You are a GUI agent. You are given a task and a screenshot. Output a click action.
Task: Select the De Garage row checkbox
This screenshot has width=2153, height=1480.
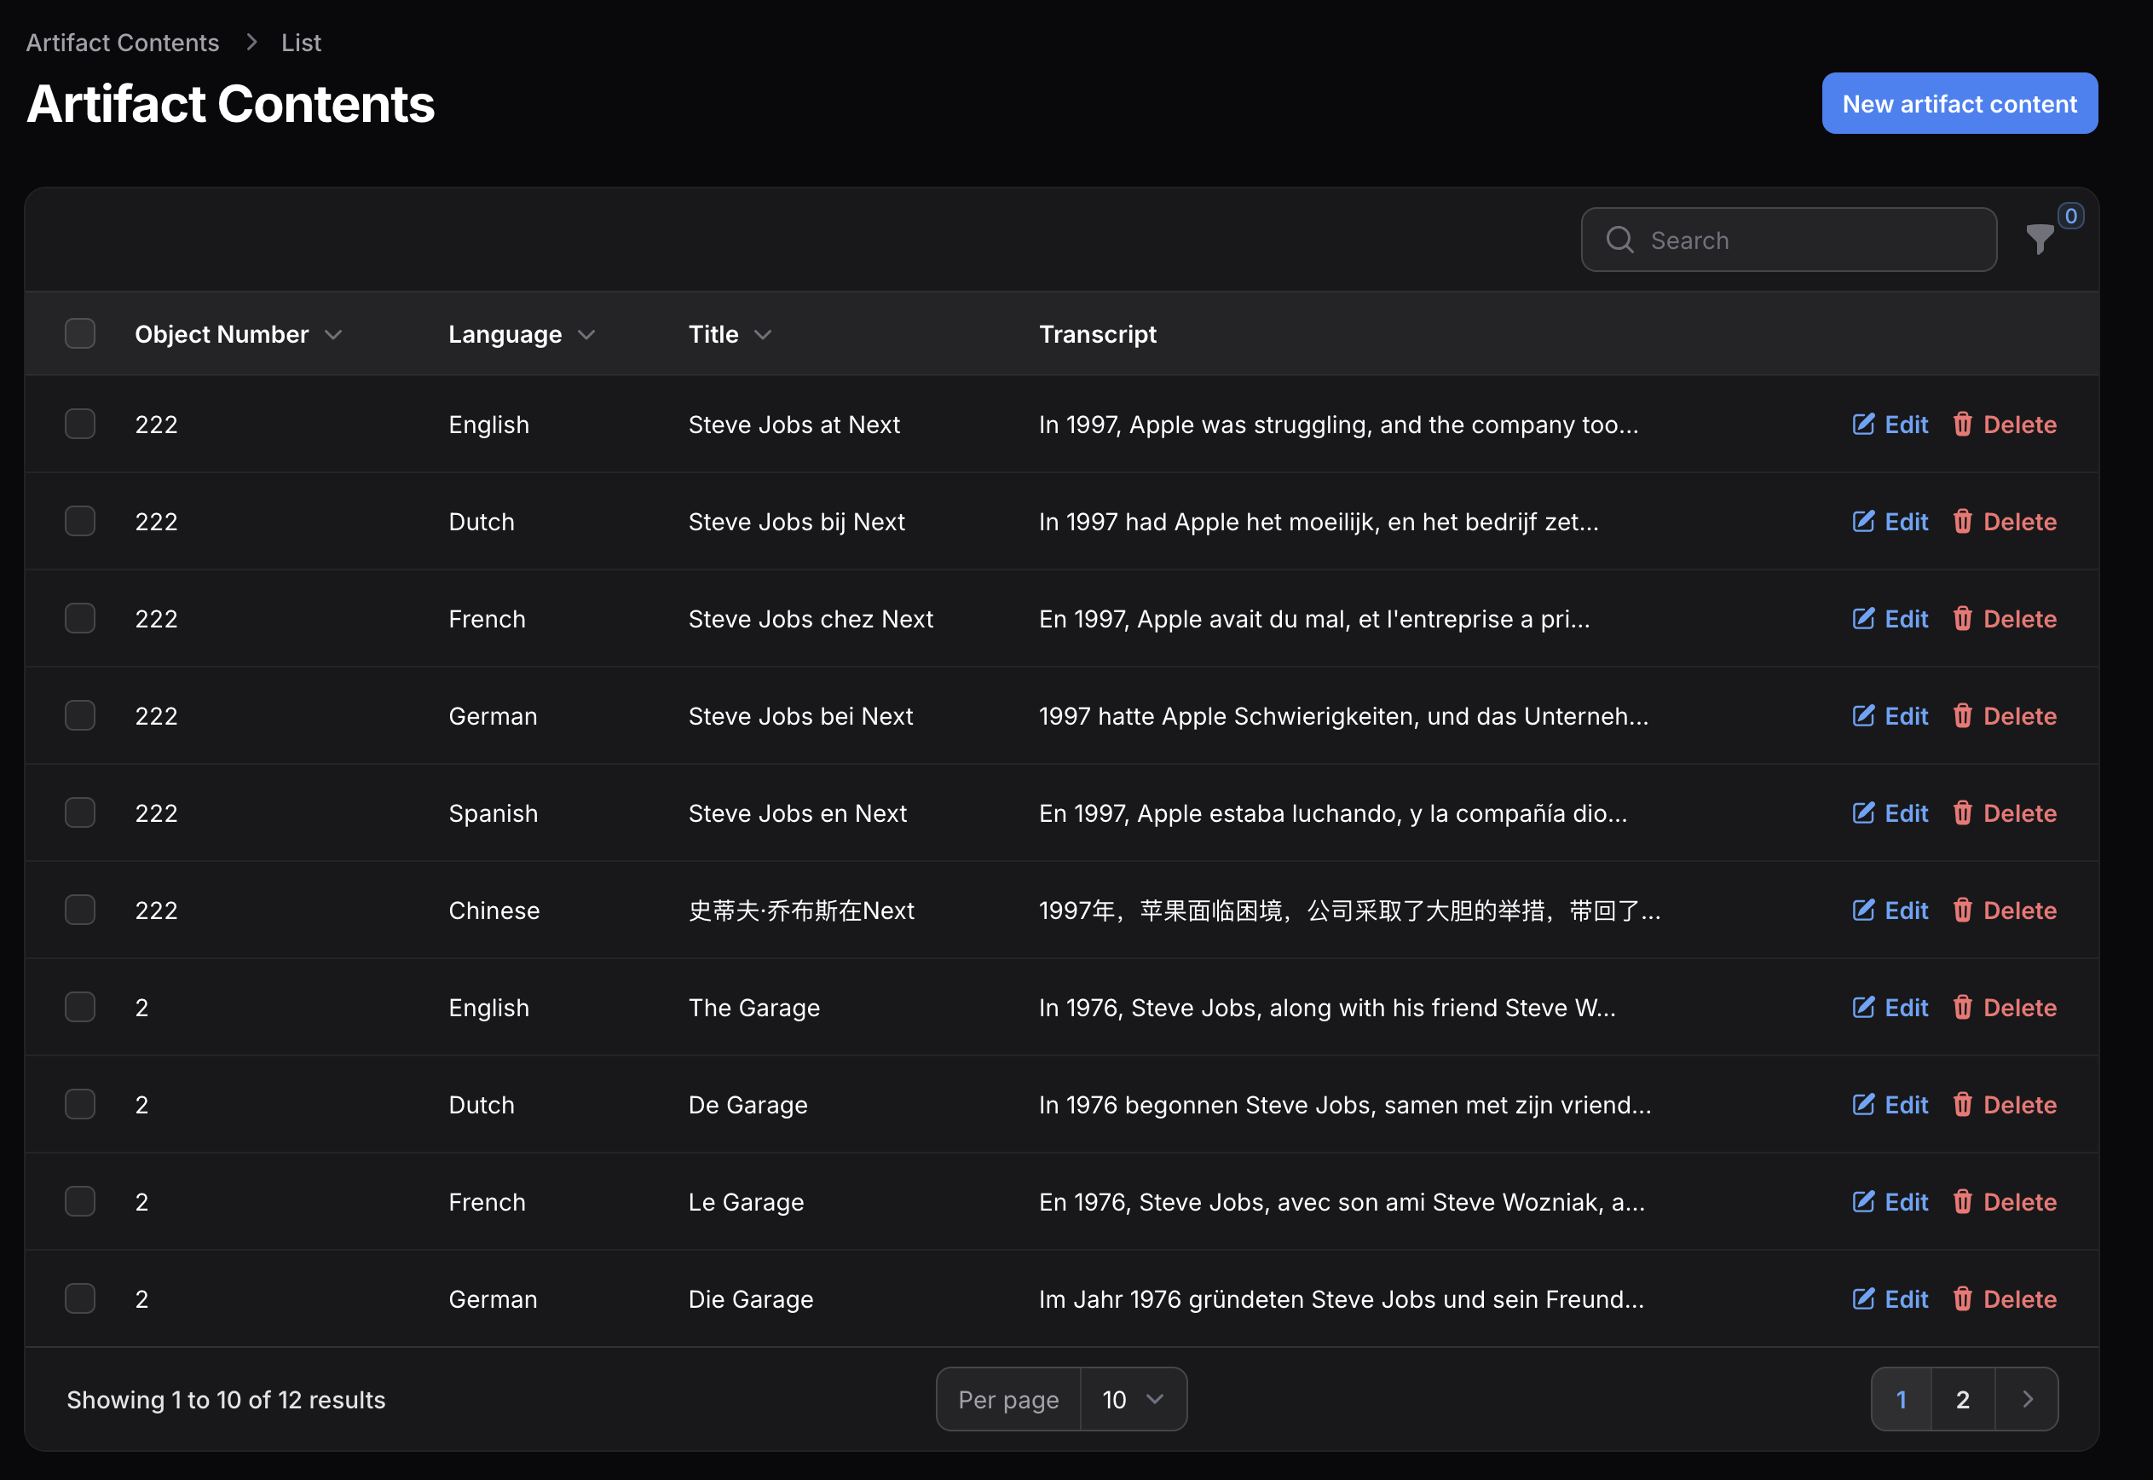(x=81, y=1104)
